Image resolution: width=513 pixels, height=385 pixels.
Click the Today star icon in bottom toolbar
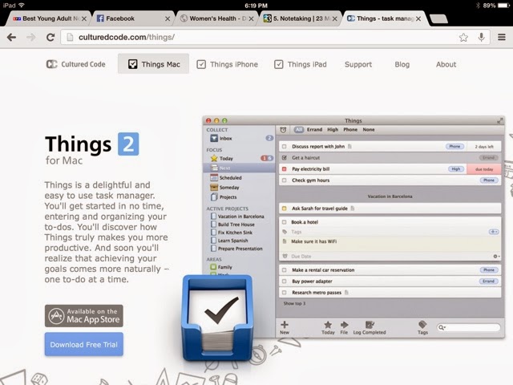coord(328,327)
